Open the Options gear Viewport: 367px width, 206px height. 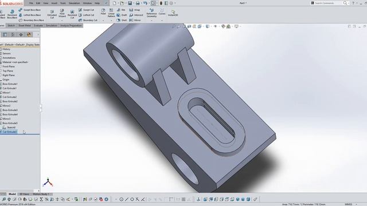click(x=171, y=3)
